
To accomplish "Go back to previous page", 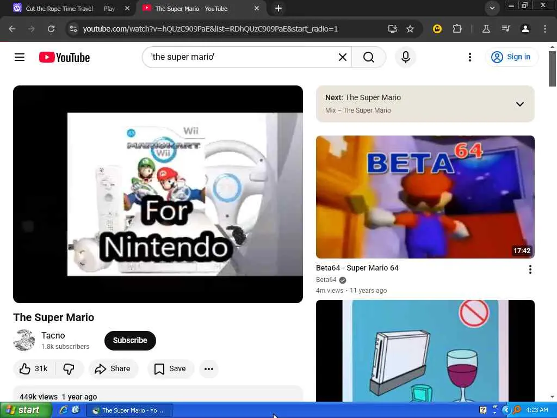I will point(12,29).
